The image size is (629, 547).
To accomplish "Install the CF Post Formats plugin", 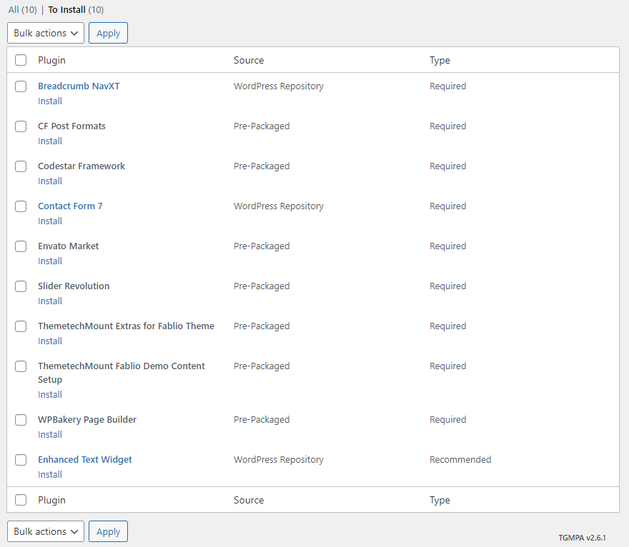I will (x=50, y=141).
